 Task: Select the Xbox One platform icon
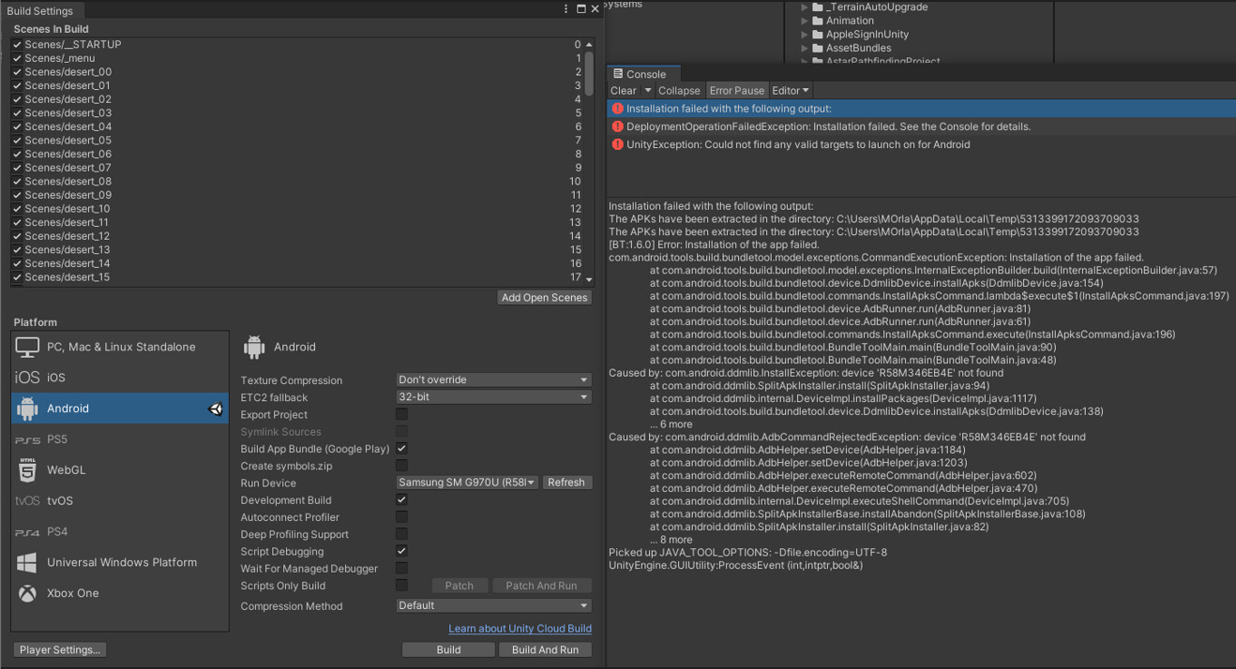pos(26,593)
